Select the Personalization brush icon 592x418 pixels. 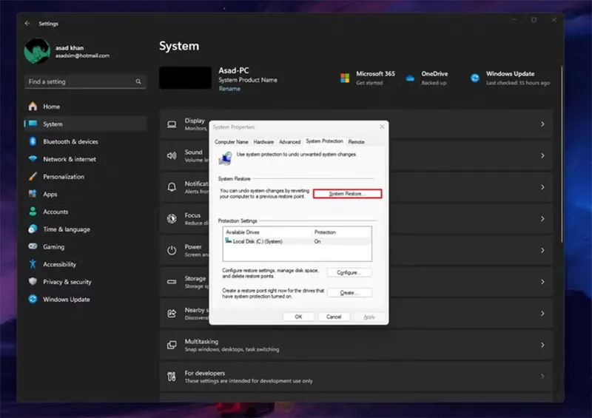tap(33, 177)
